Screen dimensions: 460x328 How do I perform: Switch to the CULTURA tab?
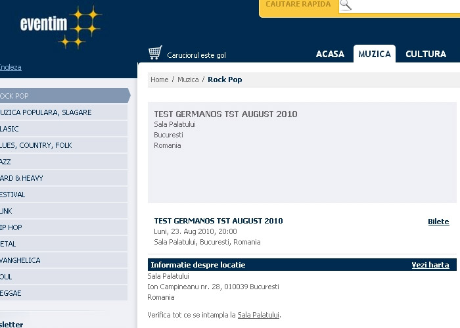click(x=426, y=54)
